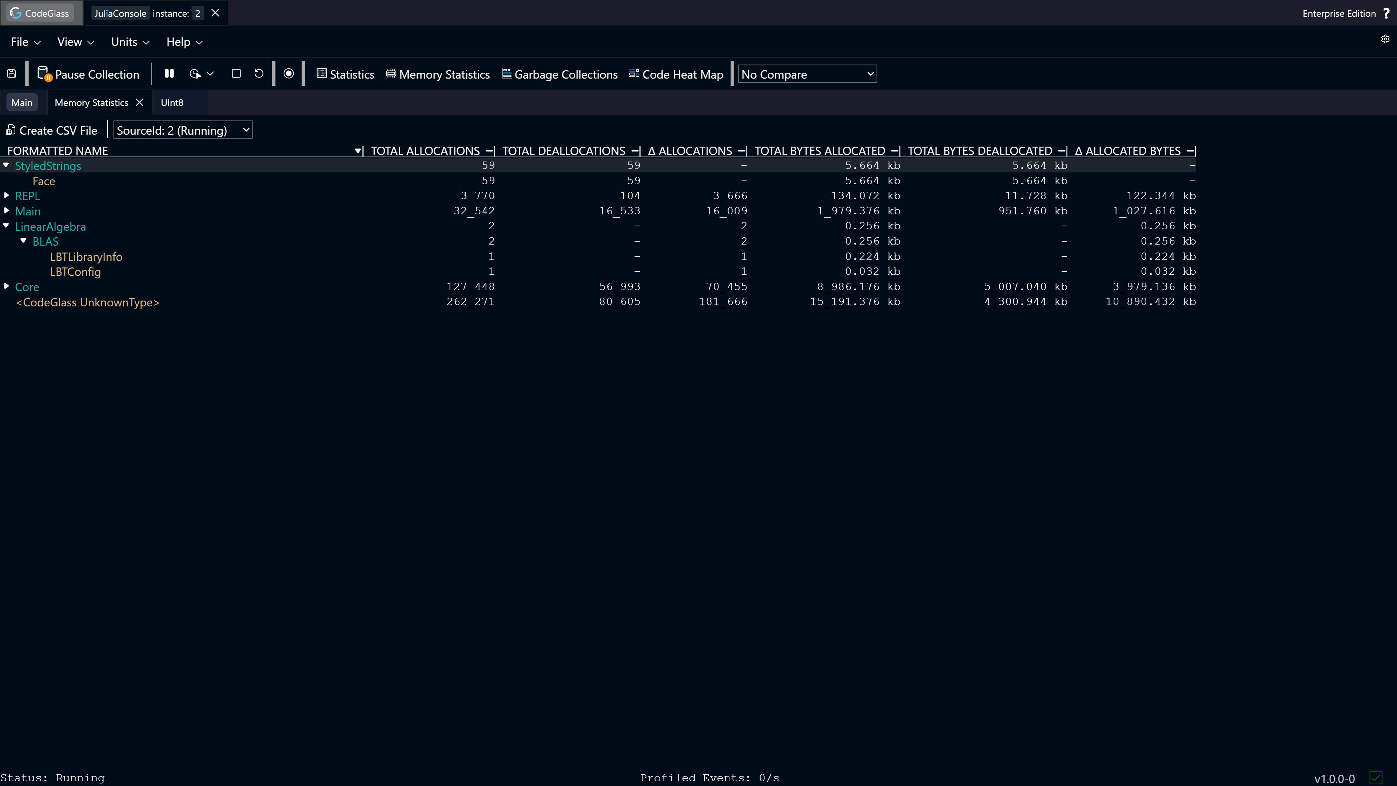Image resolution: width=1397 pixels, height=786 pixels.
Task: Open Memory Statistics from the toolbar
Action: click(438, 74)
